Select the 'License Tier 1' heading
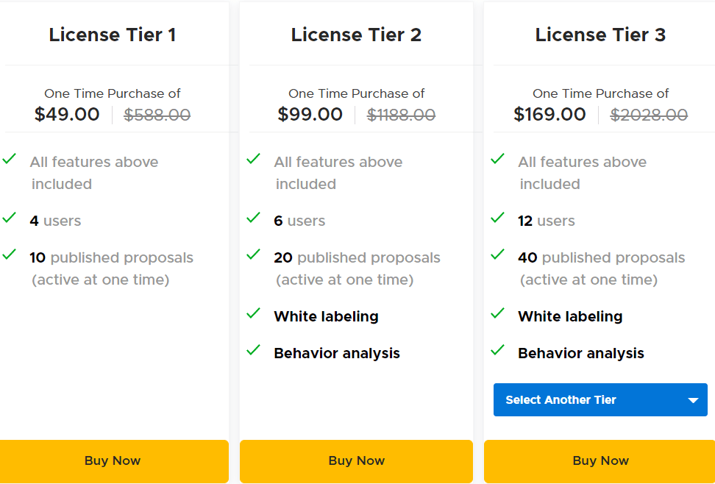This screenshot has height=484, width=715. [x=113, y=35]
